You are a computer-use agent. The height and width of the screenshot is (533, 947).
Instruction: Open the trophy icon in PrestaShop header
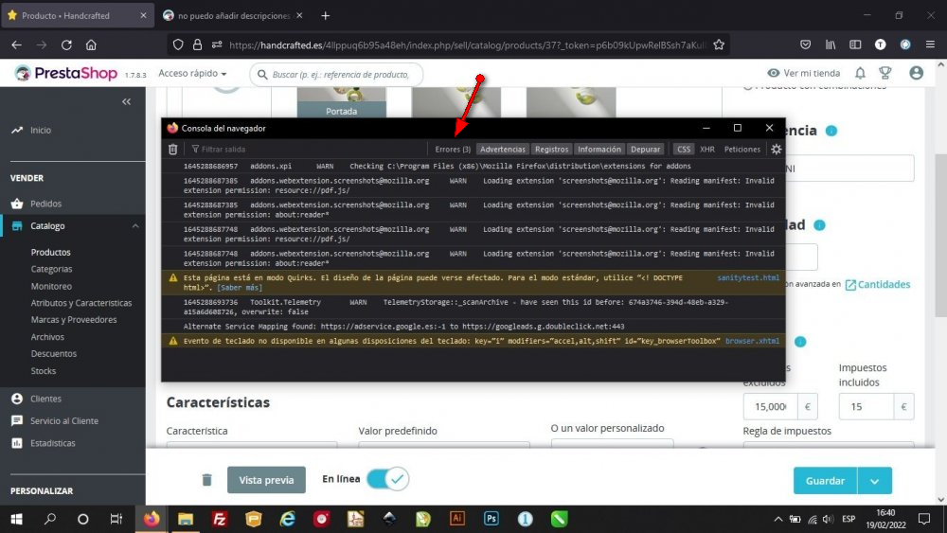tap(885, 73)
